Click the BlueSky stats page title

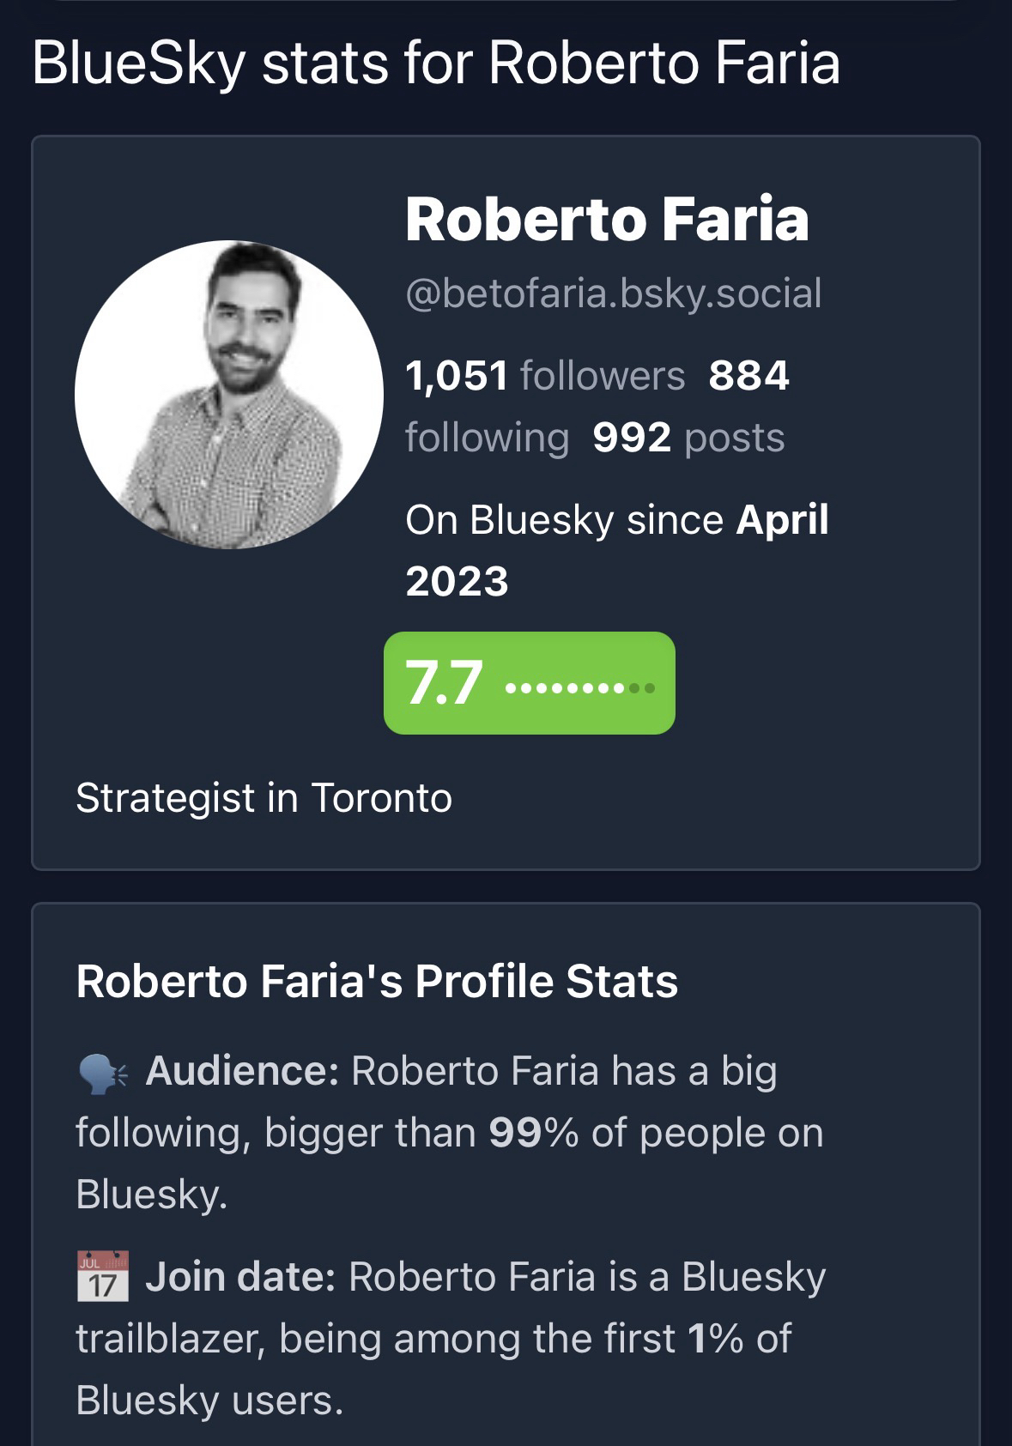click(435, 64)
